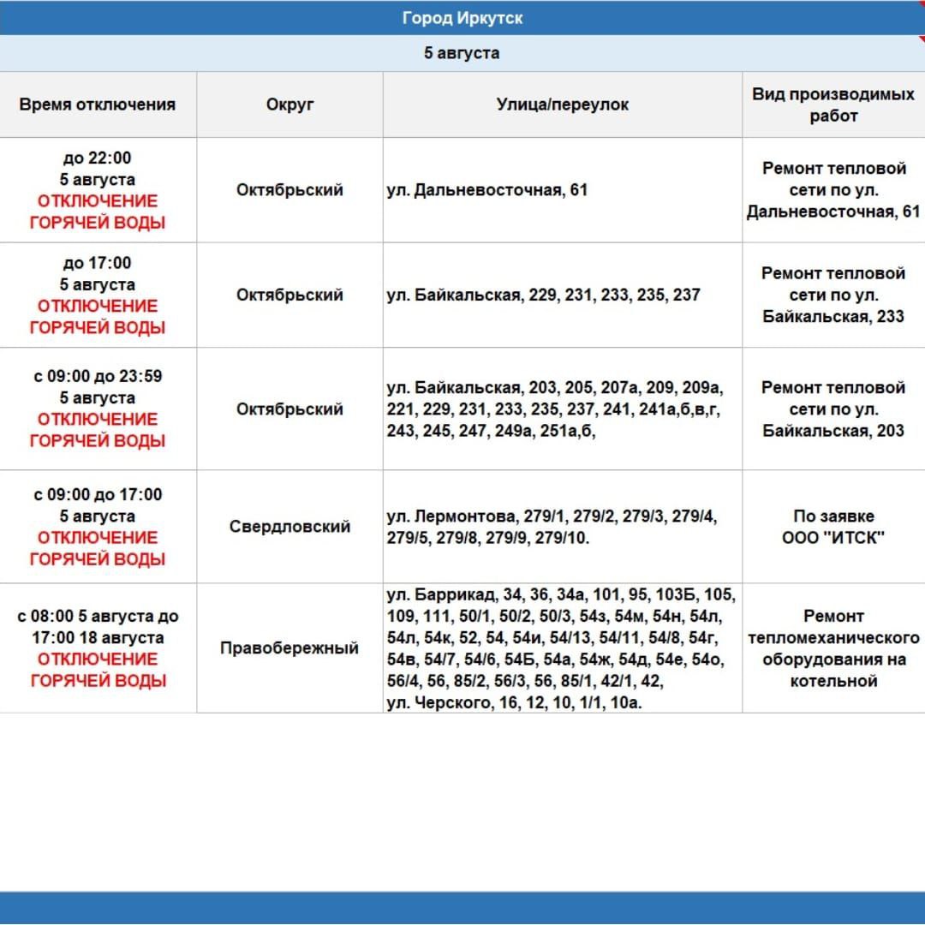Viewport: 925px width, 925px height.
Task: Click the 'ул. Лермонтова' address cell
Action: [x=562, y=527]
